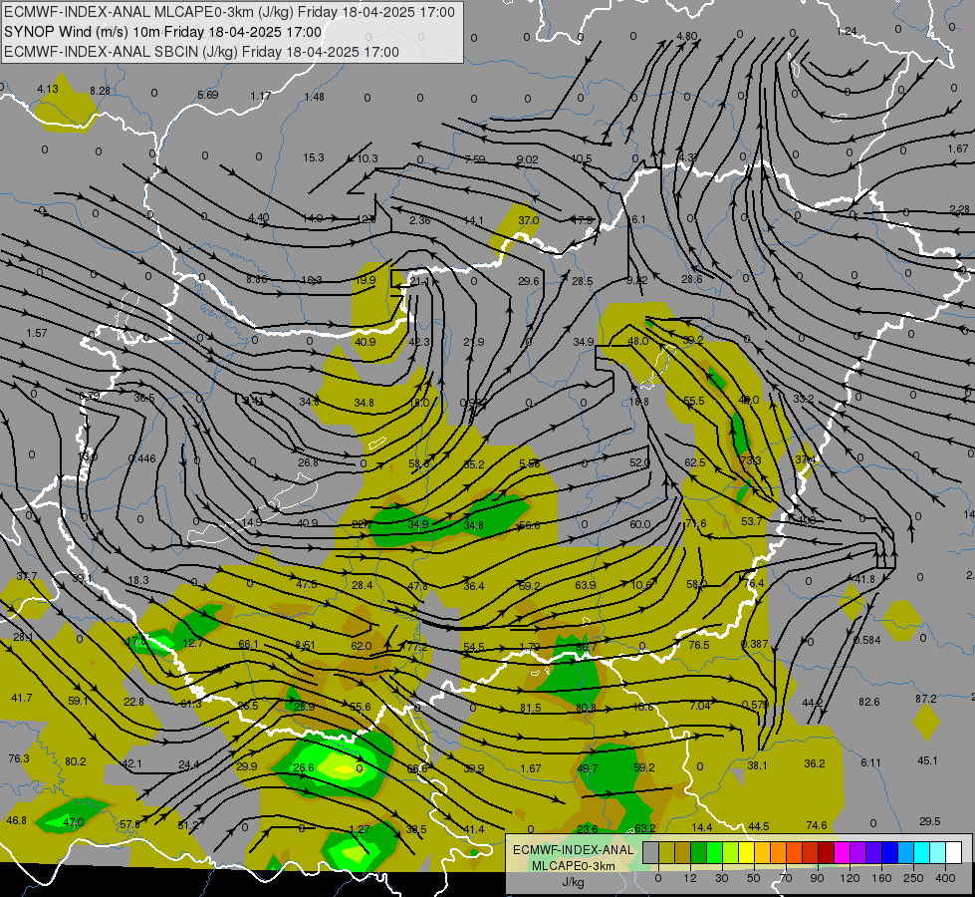Click the SBCIN title line
The height and width of the screenshot is (897, 975).
pos(201,52)
